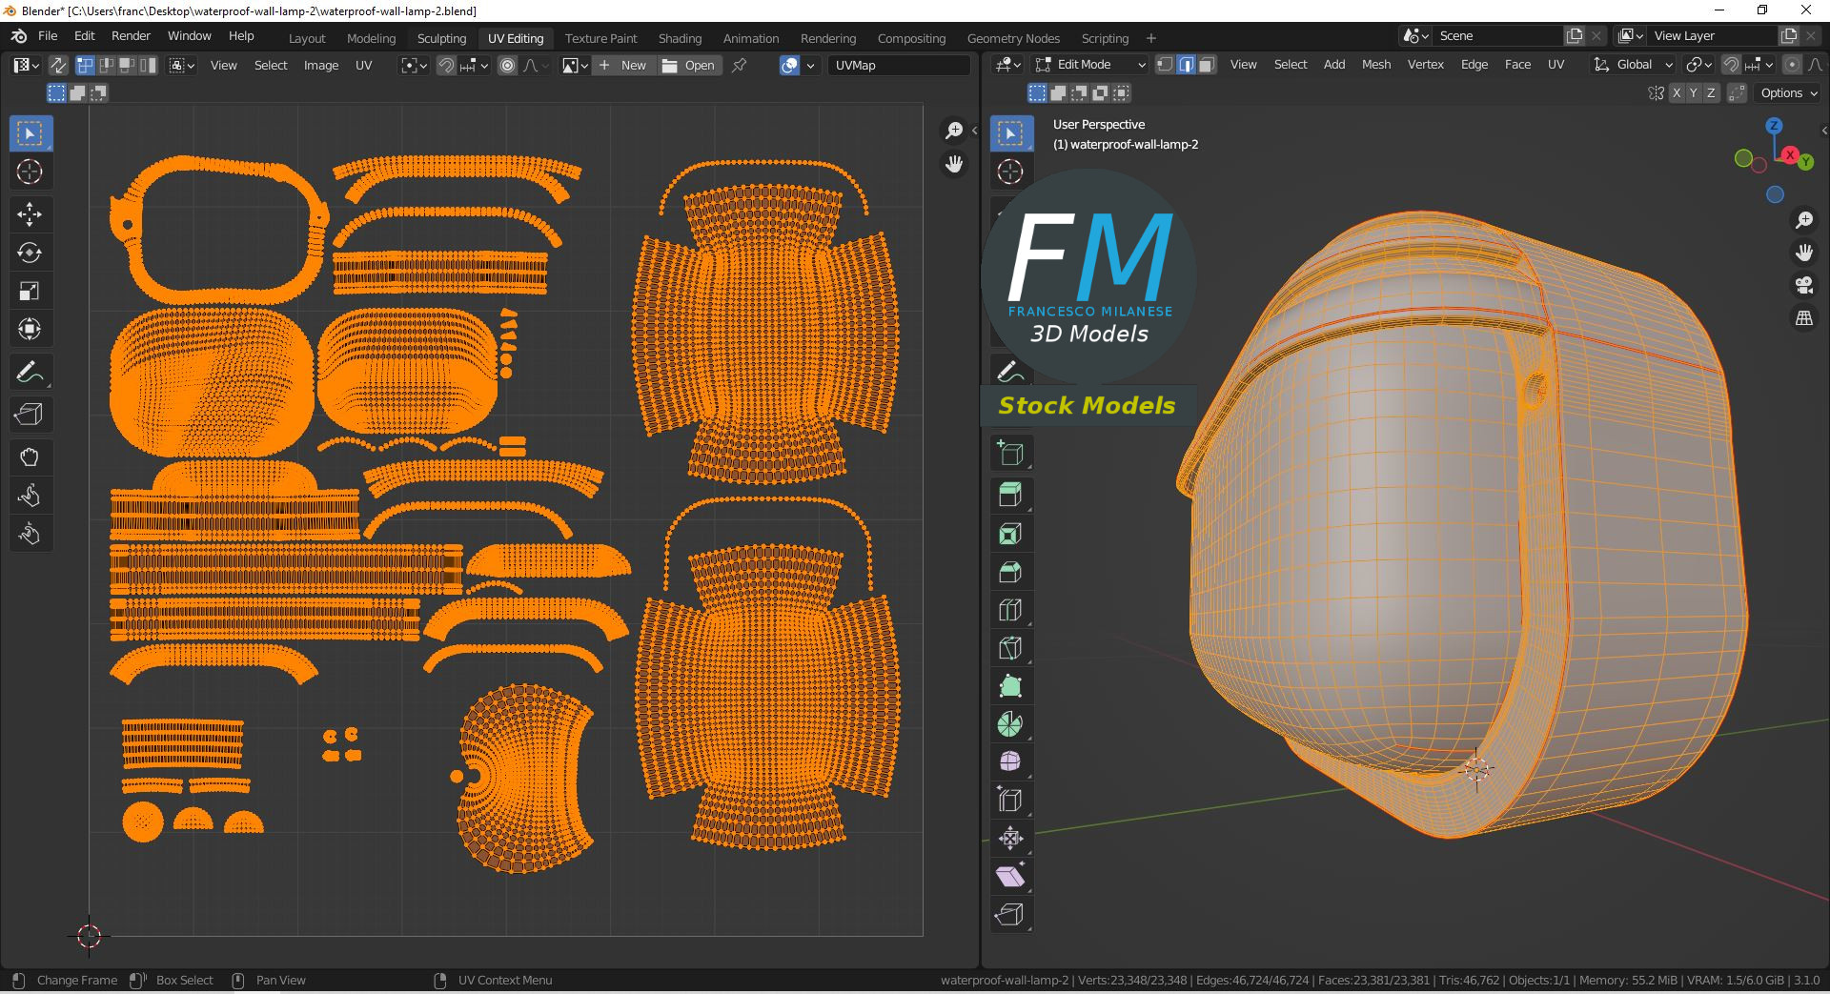The height and width of the screenshot is (994, 1830).
Task: Click the camera view icon in viewport
Action: point(1803,285)
